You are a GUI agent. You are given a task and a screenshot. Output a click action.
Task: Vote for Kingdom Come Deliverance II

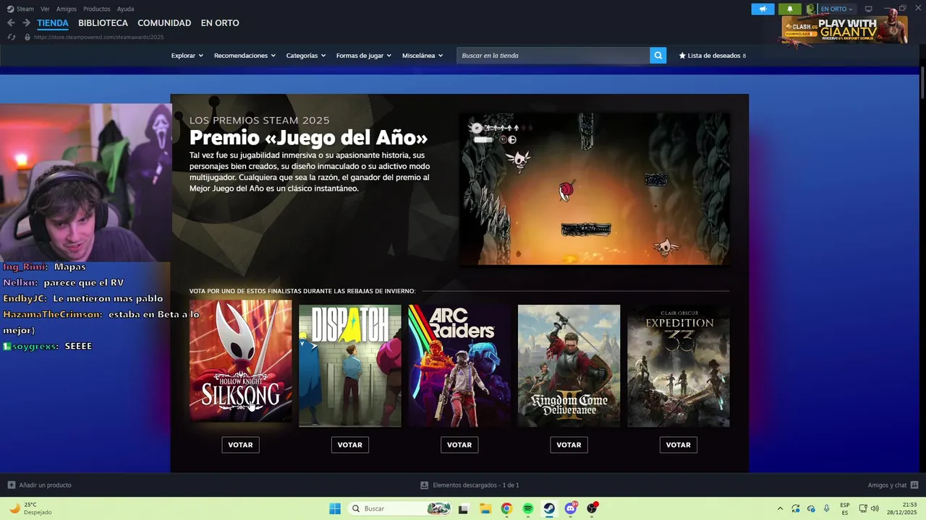pyautogui.click(x=569, y=445)
